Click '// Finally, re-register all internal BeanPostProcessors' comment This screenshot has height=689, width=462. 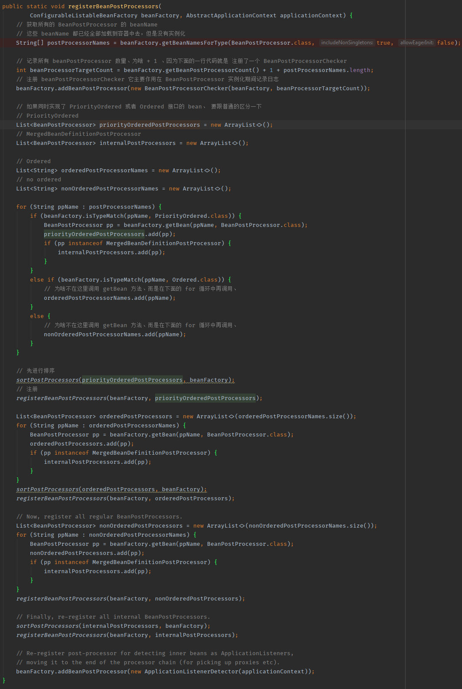click(x=113, y=617)
